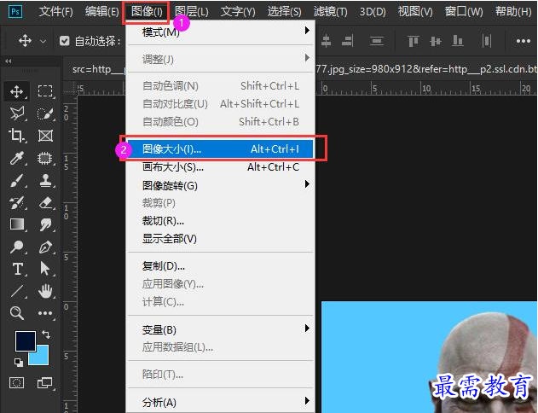The width and height of the screenshot is (538, 413).
Task: Open the 窗口(W) menu
Action: (464, 12)
